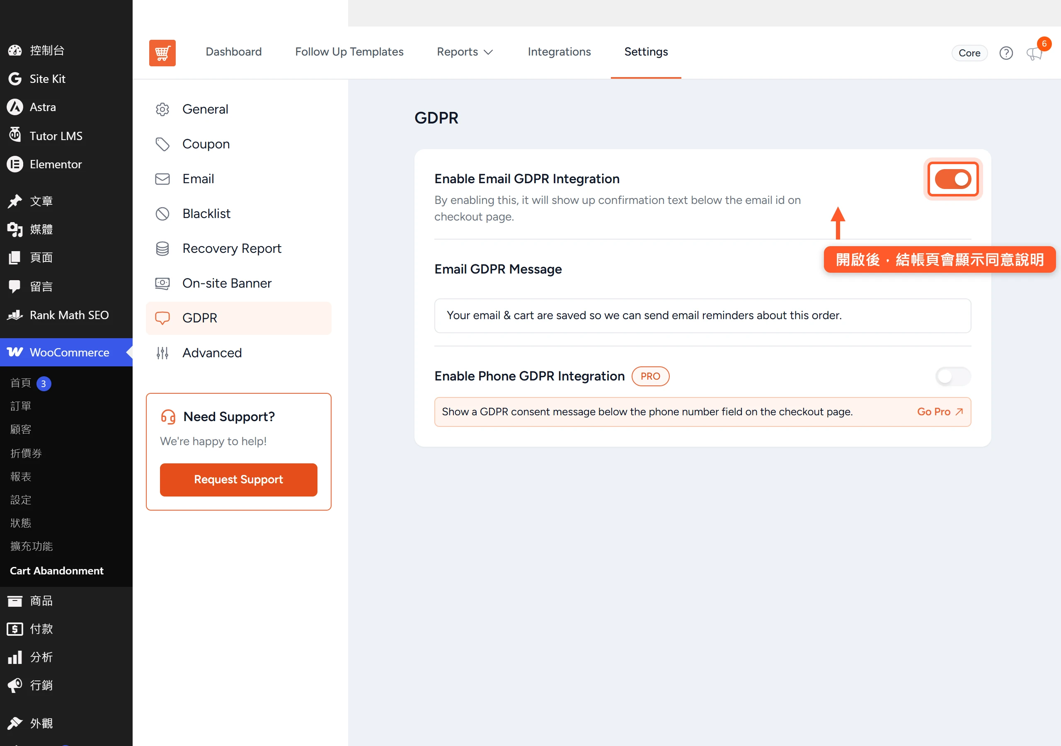Click the 頁面 pages icon
1061x746 pixels.
tap(15, 258)
